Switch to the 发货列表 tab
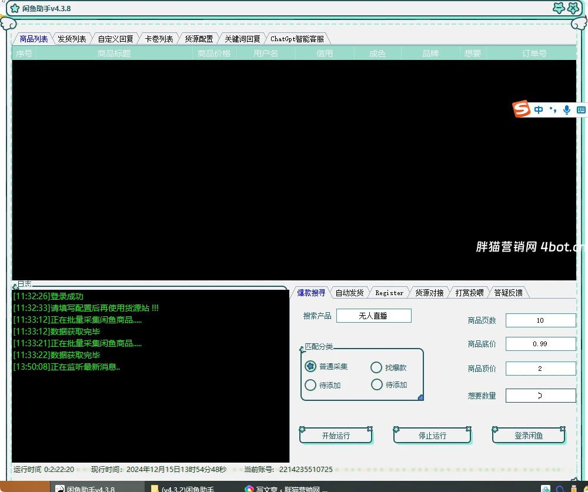 click(x=72, y=39)
